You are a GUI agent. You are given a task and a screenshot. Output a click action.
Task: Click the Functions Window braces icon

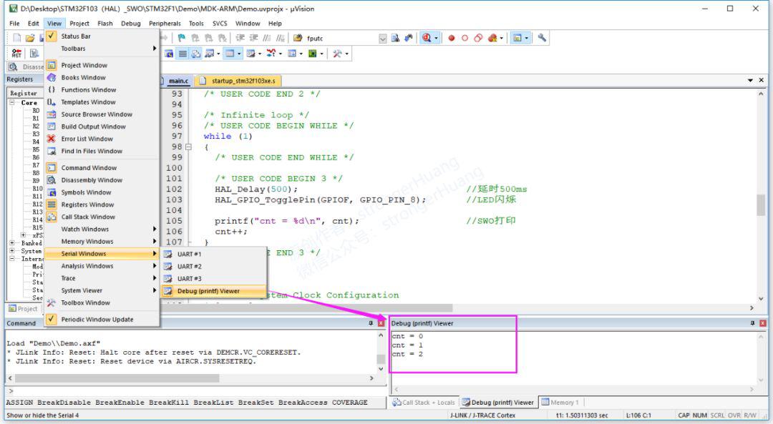tap(52, 89)
